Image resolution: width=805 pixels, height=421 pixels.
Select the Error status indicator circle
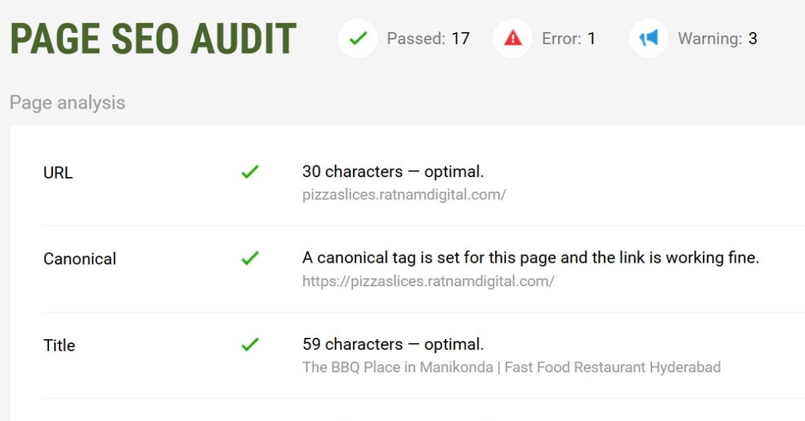[x=512, y=38]
